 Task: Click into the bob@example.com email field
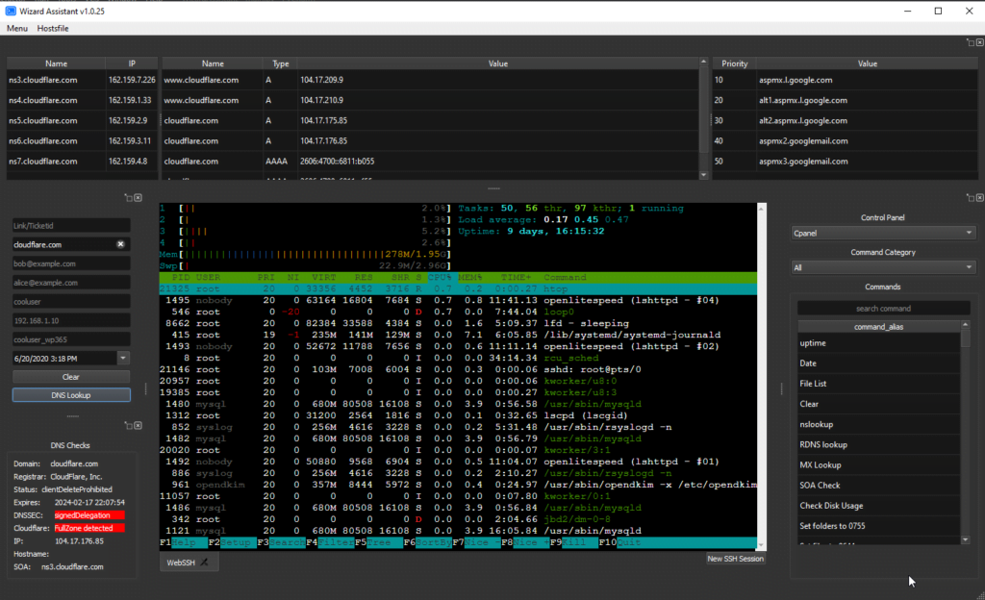[x=71, y=263]
